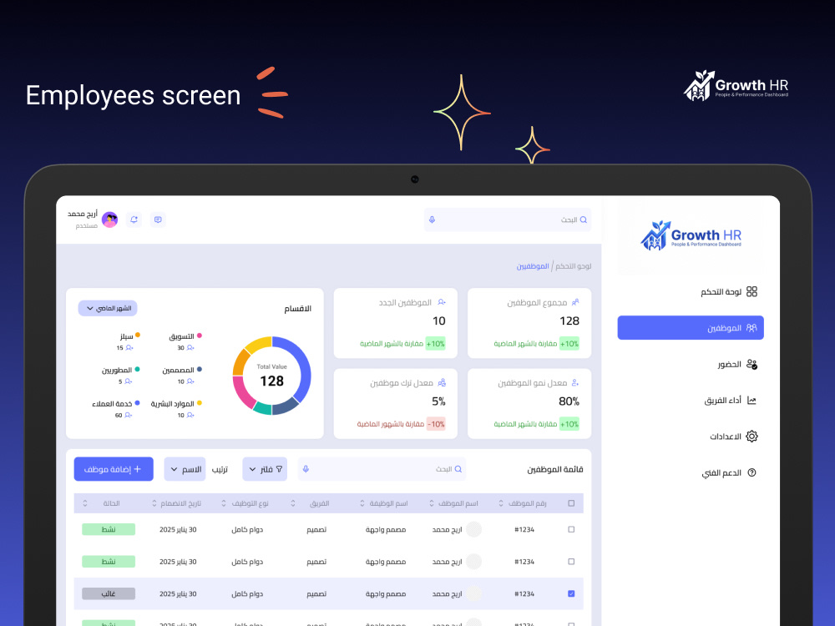Click the +10% badge on مجموع الموظفين

pyautogui.click(x=569, y=343)
